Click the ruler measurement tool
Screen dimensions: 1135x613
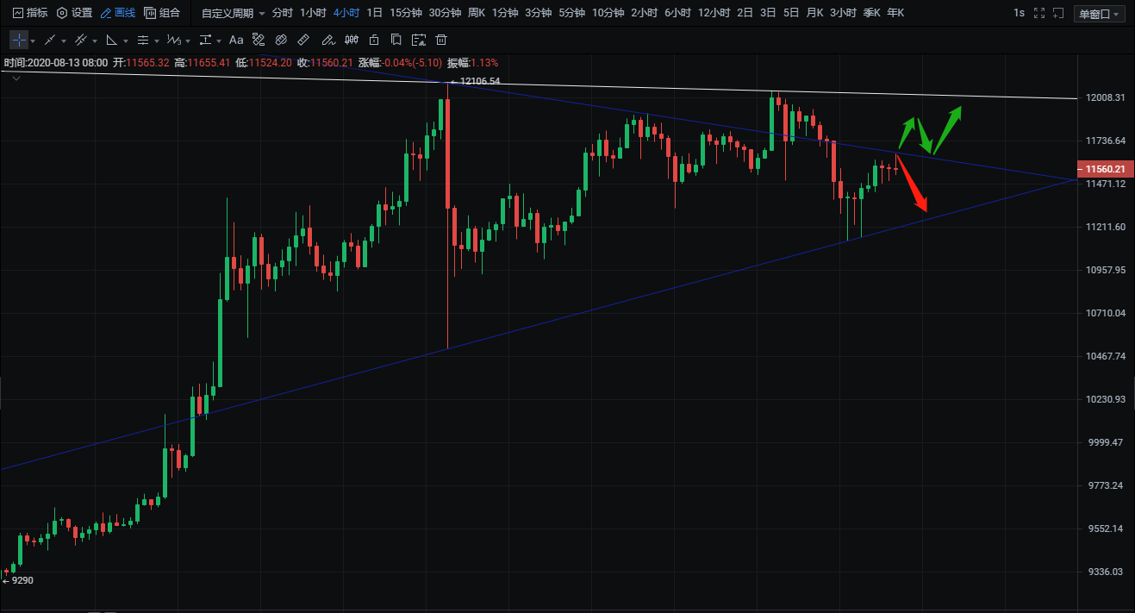coord(303,40)
